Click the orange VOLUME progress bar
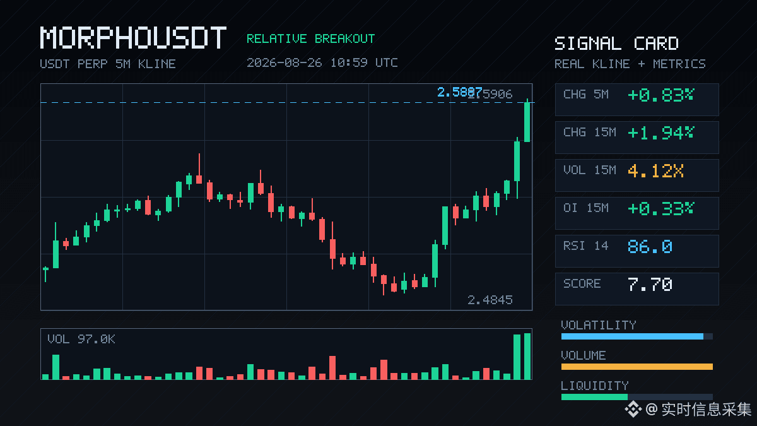This screenshot has width=757, height=426. 637,367
